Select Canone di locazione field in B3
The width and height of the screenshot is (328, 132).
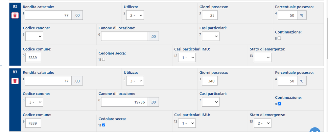pos(125,102)
